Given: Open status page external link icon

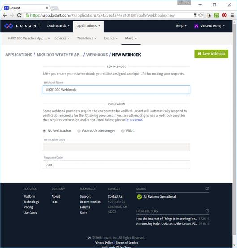Looking at the screenshot, I should [x=207, y=189].
